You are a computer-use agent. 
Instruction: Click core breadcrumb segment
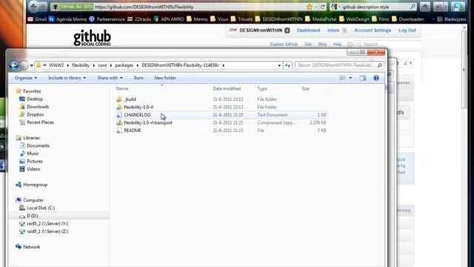[x=102, y=65]
